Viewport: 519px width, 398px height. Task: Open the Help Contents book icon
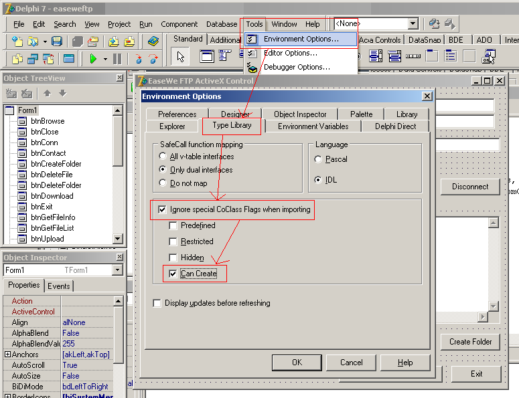tap(153, 41)
